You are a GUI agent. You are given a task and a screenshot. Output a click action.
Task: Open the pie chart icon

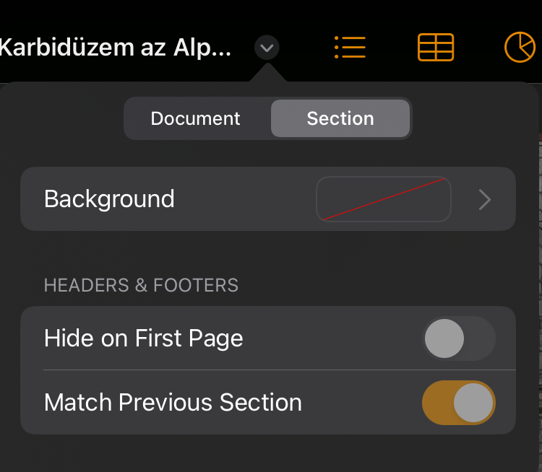click(520, 48)
